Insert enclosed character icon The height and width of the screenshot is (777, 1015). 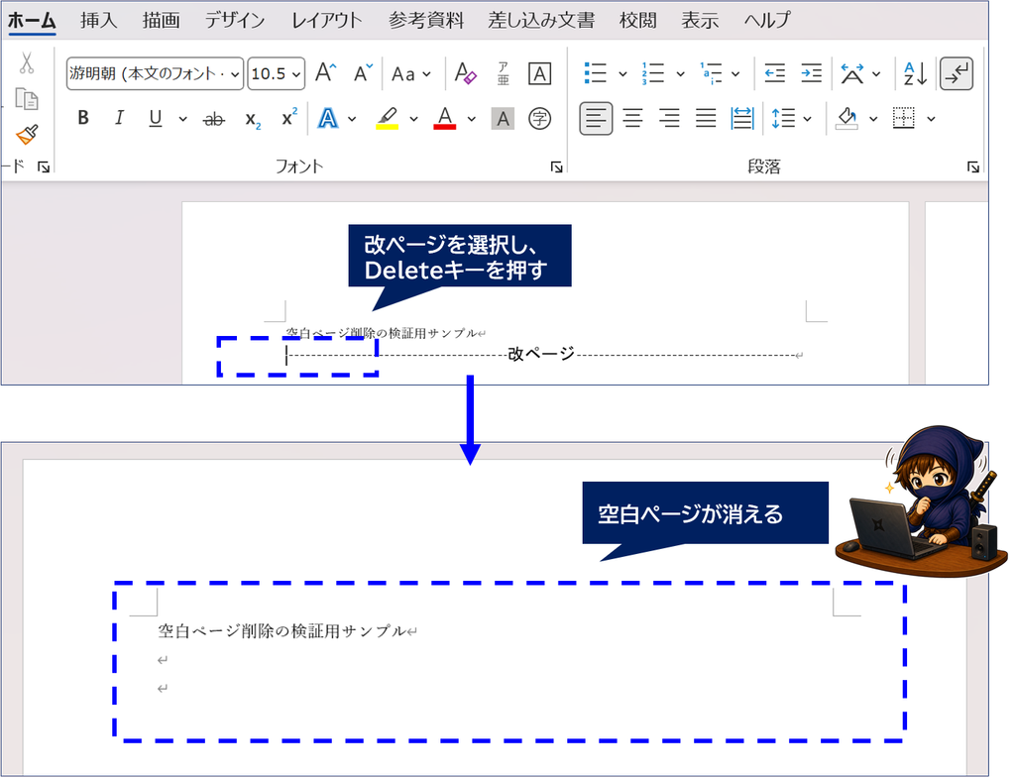[x=540, y=119]
